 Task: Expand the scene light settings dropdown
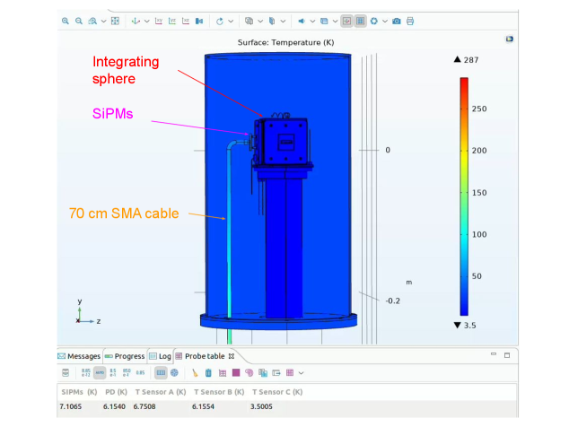click(311, 21)
